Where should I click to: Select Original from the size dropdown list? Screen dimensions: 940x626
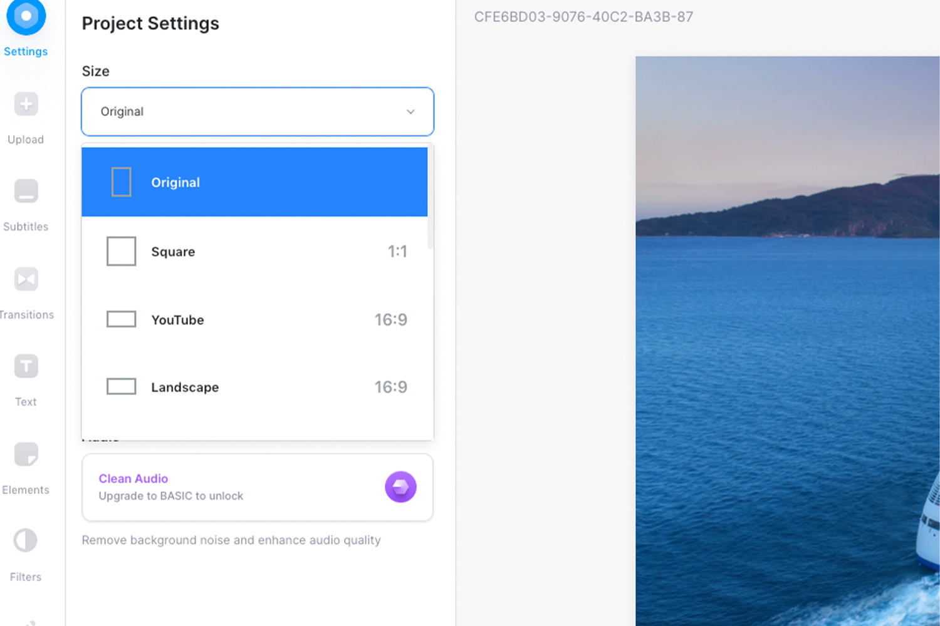click(254, 182)
